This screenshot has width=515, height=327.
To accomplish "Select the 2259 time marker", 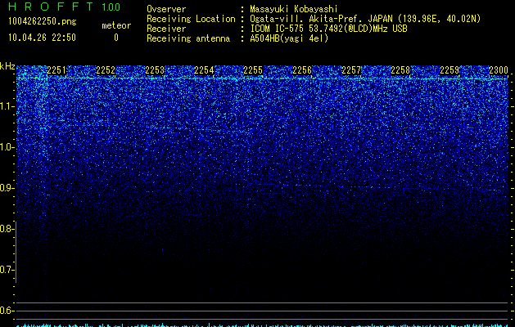I will click(x=449, y=70).
